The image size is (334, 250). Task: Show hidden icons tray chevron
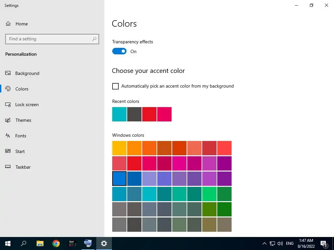(264, 243)
